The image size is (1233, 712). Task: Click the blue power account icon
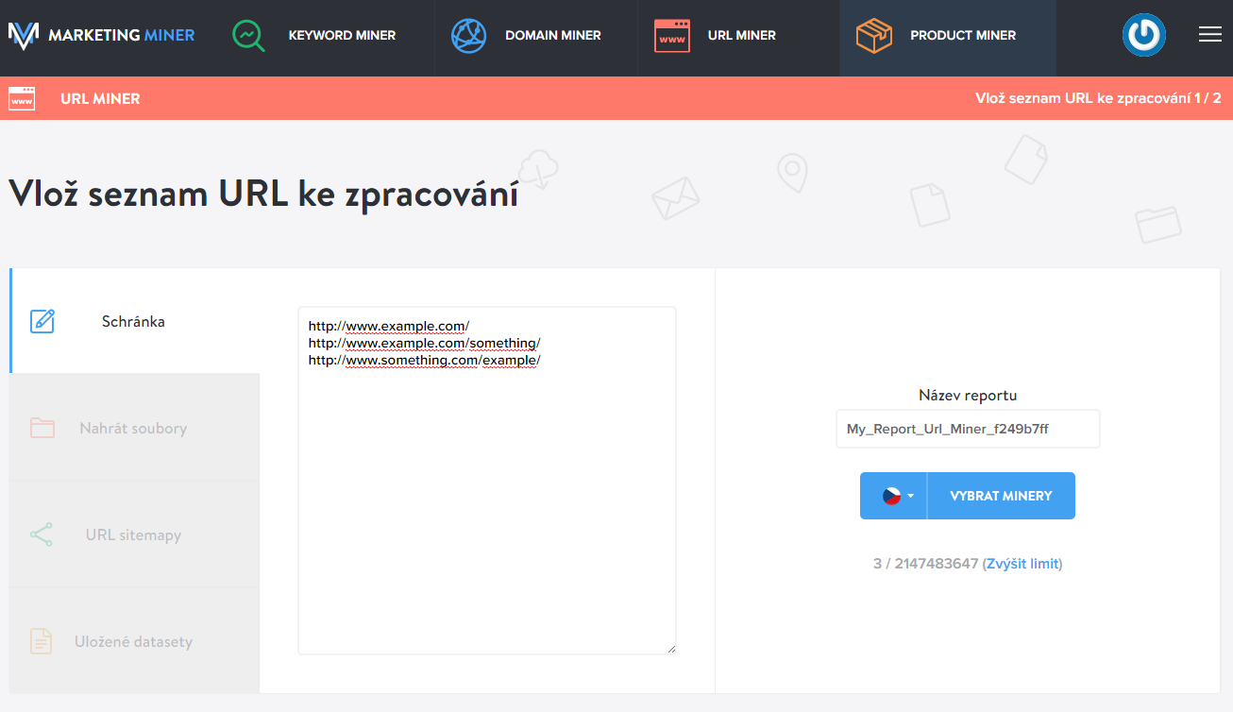[1144, 35]
